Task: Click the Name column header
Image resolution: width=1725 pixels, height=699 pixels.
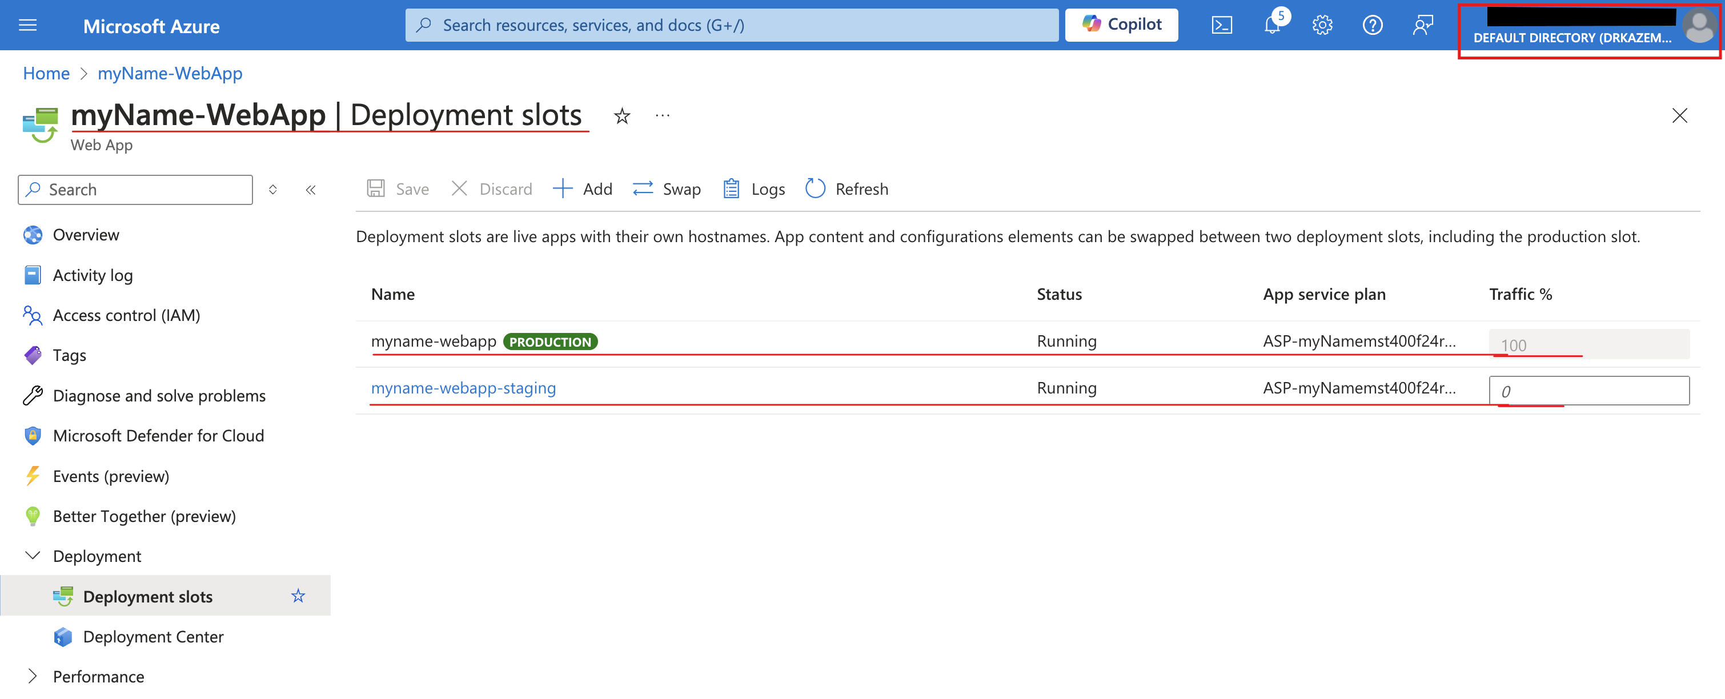Action: point(393,295)
